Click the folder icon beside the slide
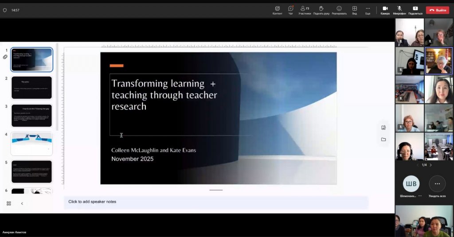 384,139
